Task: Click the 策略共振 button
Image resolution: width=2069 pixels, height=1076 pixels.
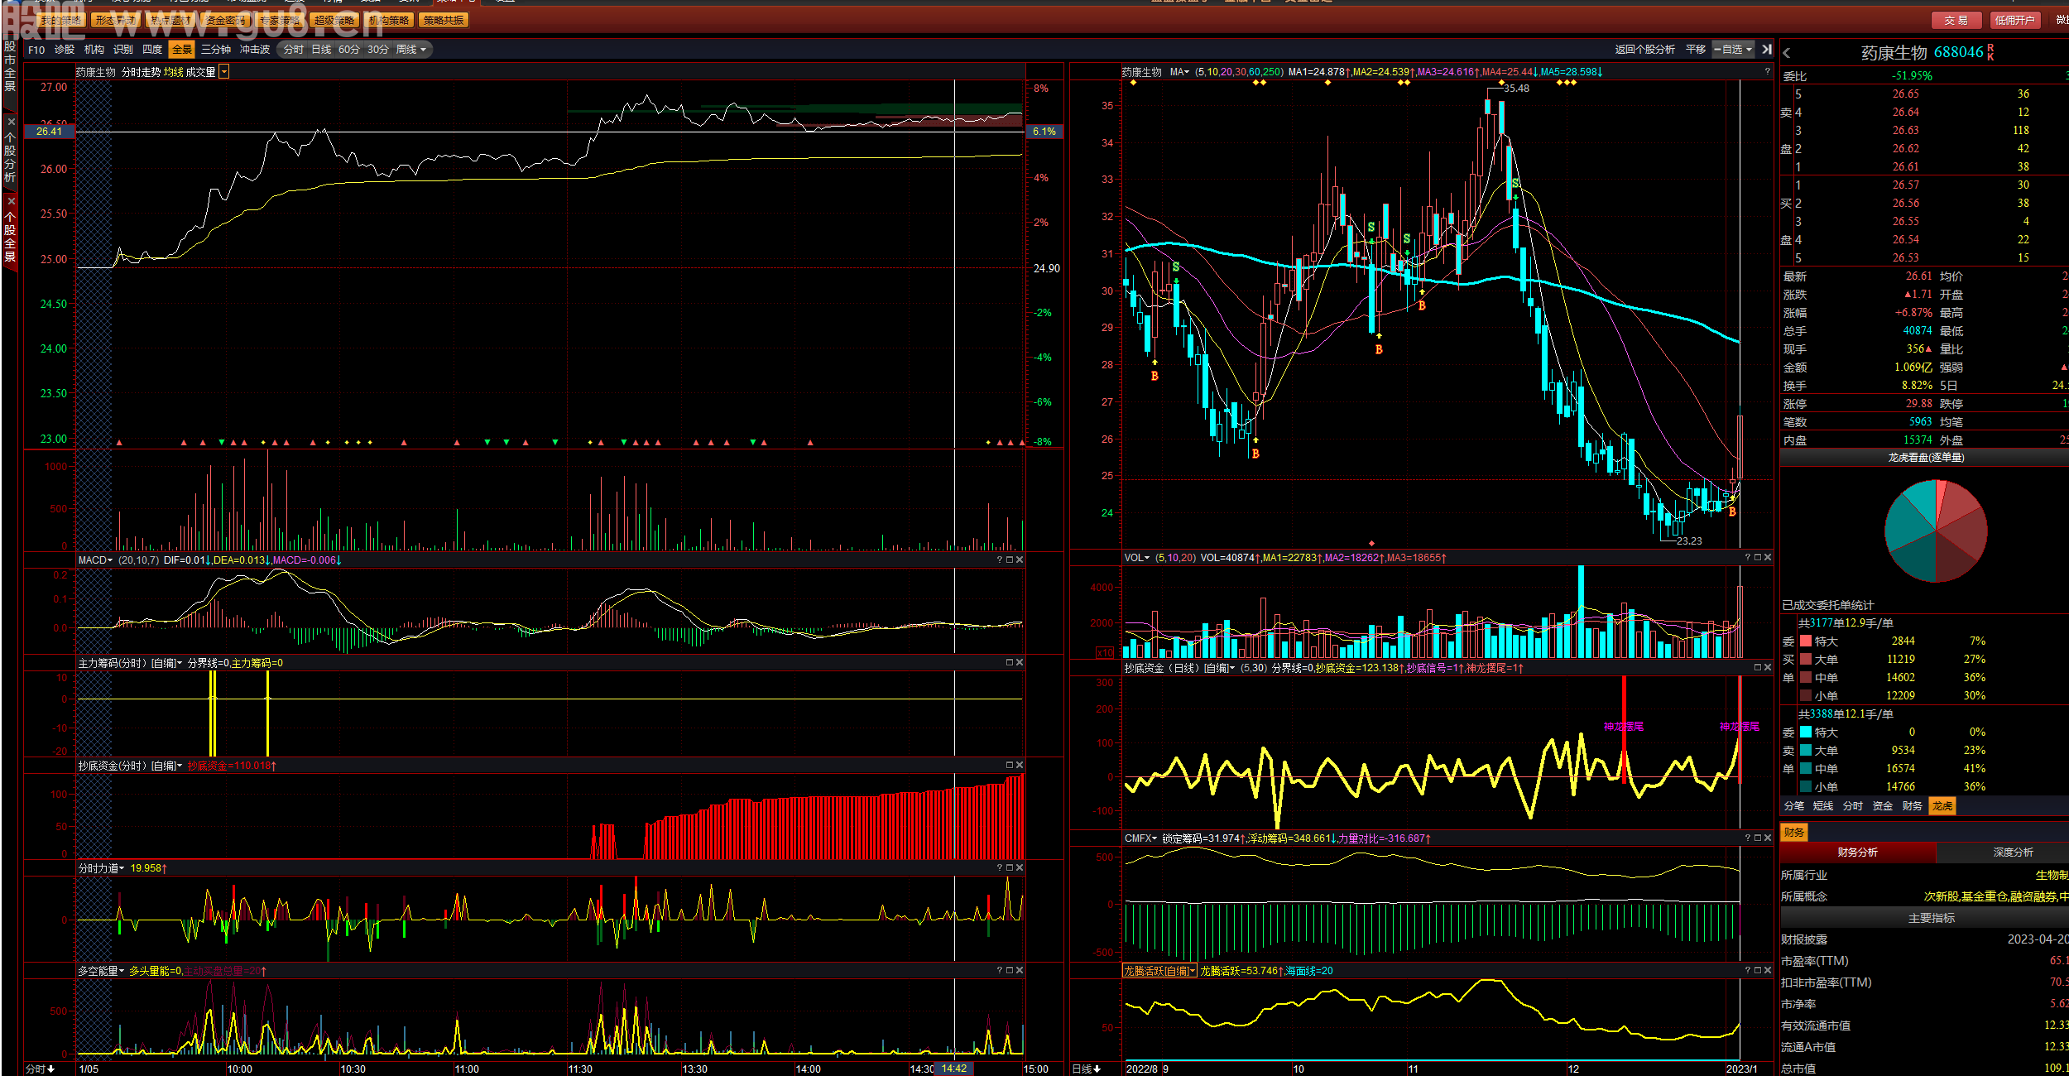Action: pyautogui.click(x=444, y=20)
